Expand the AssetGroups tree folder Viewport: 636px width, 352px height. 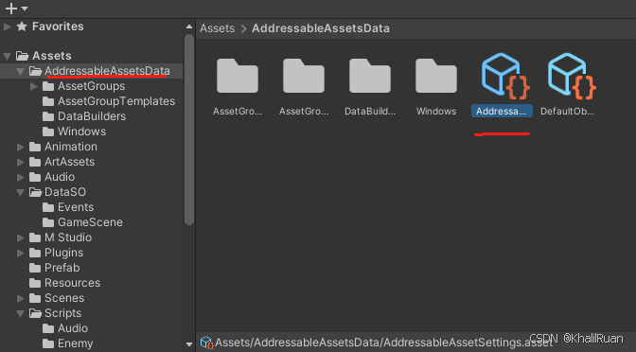[34, 86]
